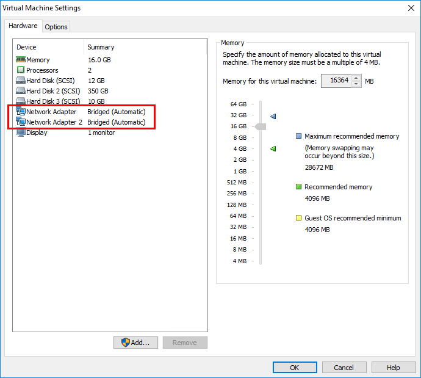The height and width of the screenshot is (378, 421).
Task: Click the 28672 MB maximum memory value
Action: 319,167
